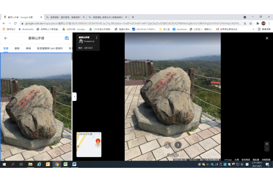This screenshot has height=182, width=273.
Task: Expand the bookmarks overflow chevron
Action: click(253, 29)
